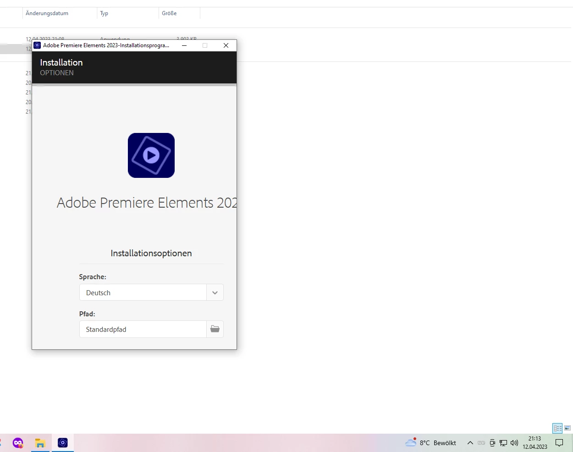Click the Installation OPTIONEN header text
Viewport: 573px width, 452px height.
[61, 67]
